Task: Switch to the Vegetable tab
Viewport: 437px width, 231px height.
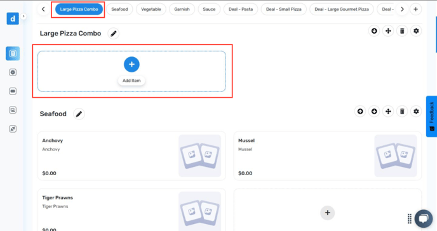Action: click(151, 9)
